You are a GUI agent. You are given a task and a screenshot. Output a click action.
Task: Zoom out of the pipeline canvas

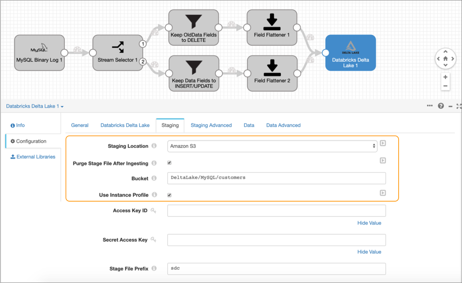point(445,86)
